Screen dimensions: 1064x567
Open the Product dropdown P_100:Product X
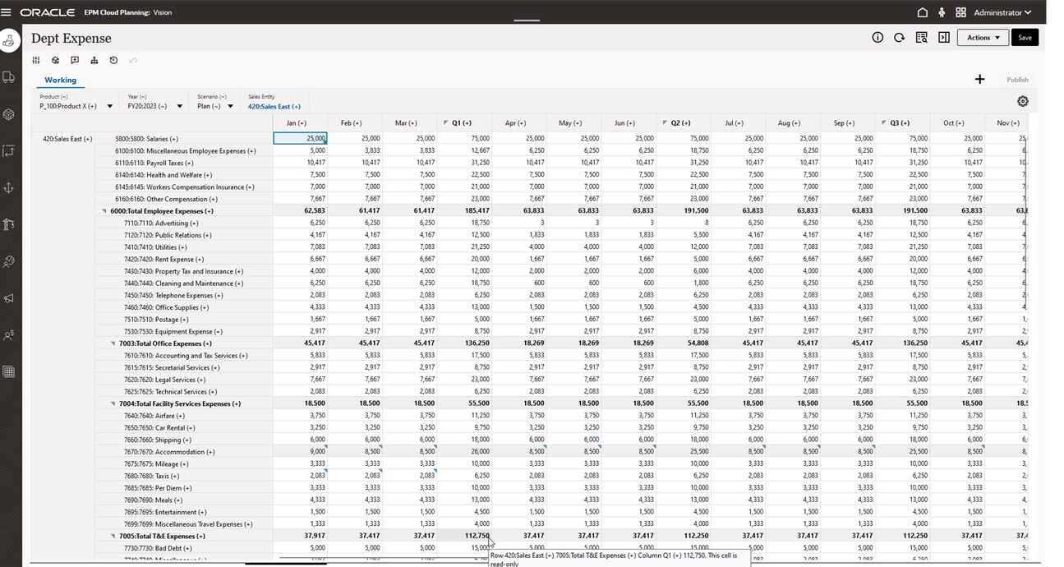[110, 106]
